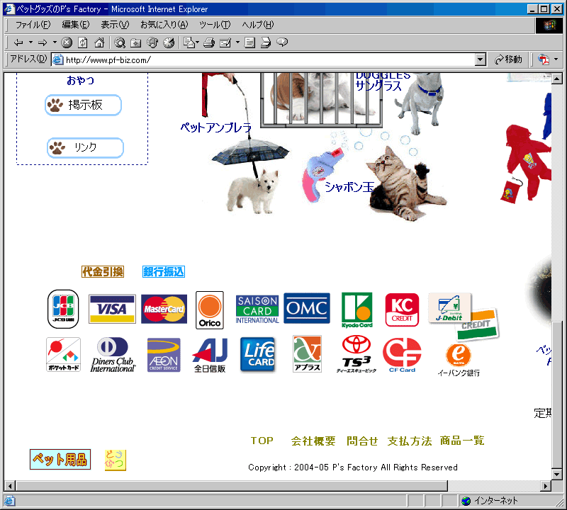This screenshot has height=510, width=567.
Task: Go to the Home page icon
Action: click(99, 42)
